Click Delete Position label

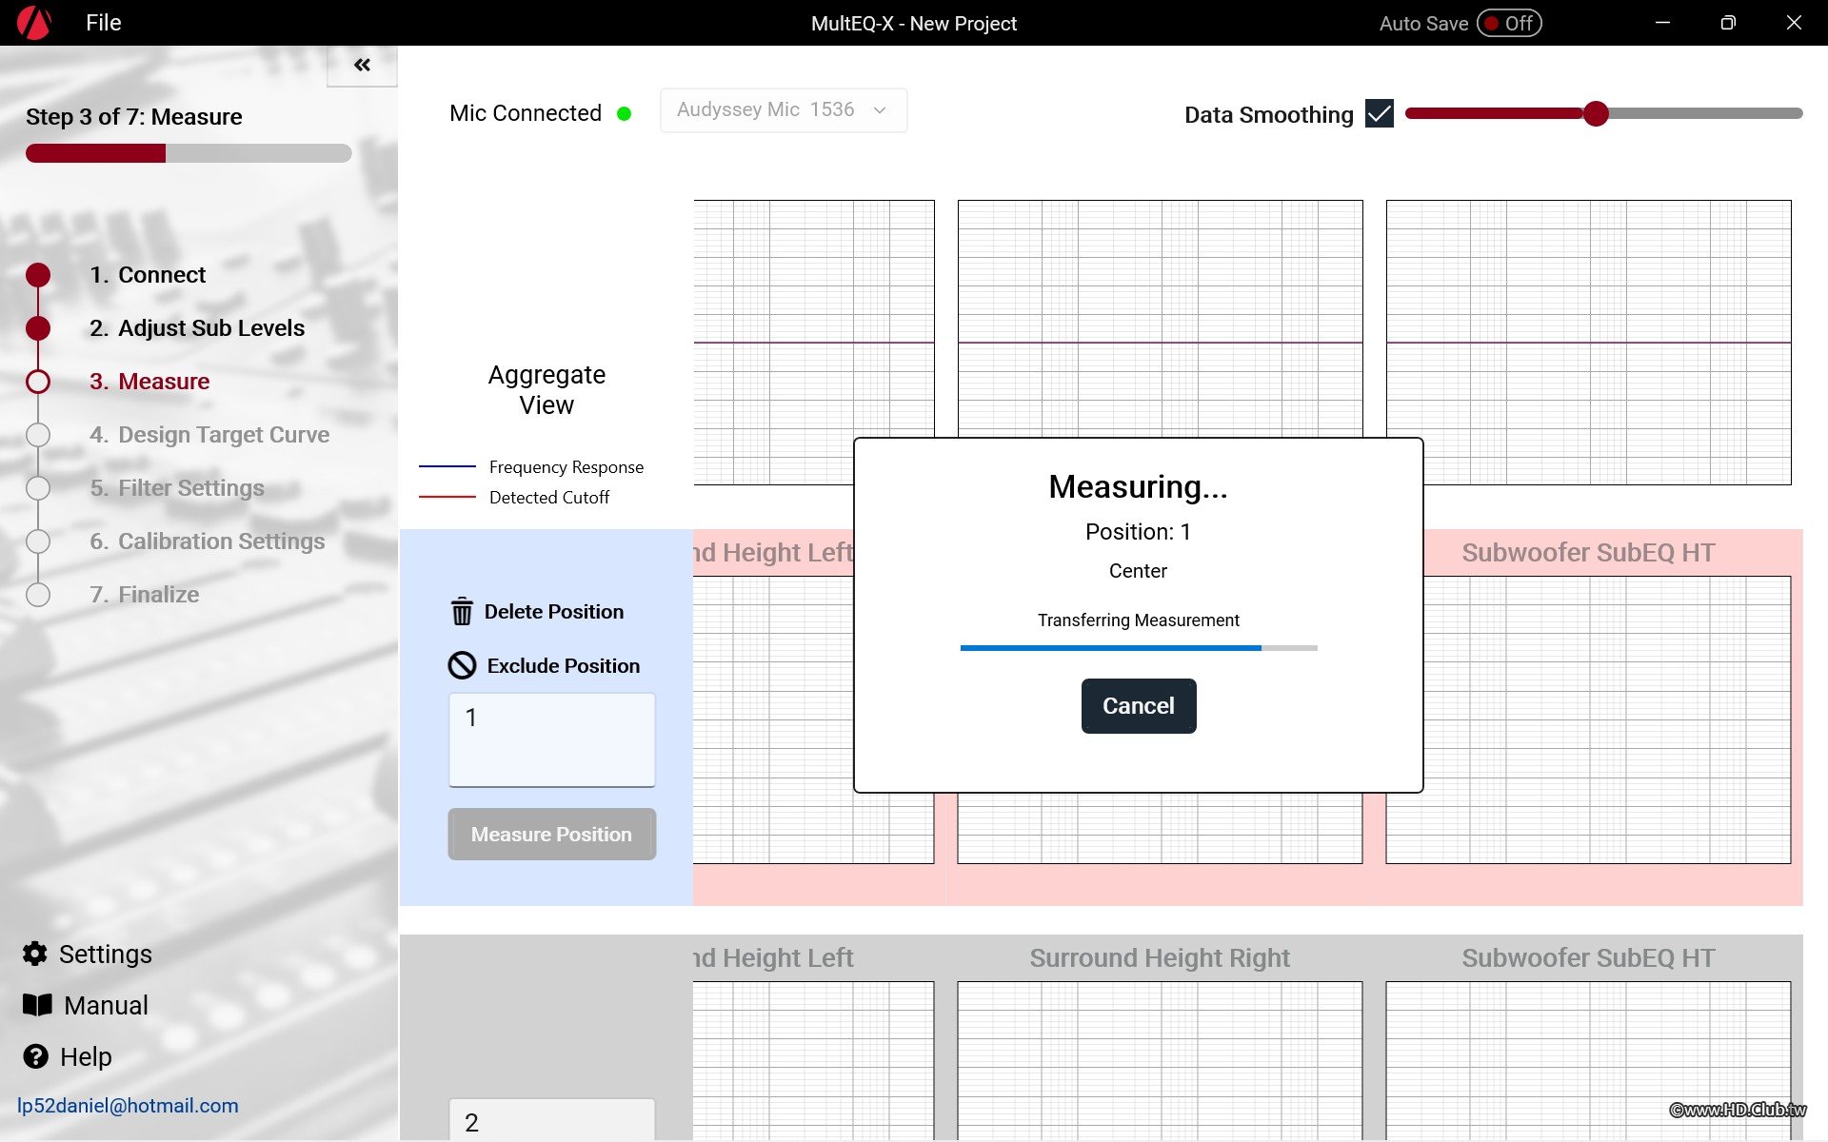[554, 612]
